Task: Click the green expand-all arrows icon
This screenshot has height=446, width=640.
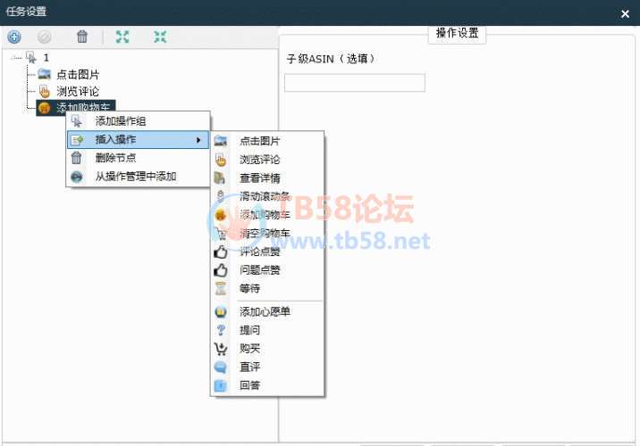Action: coord(122,37)
